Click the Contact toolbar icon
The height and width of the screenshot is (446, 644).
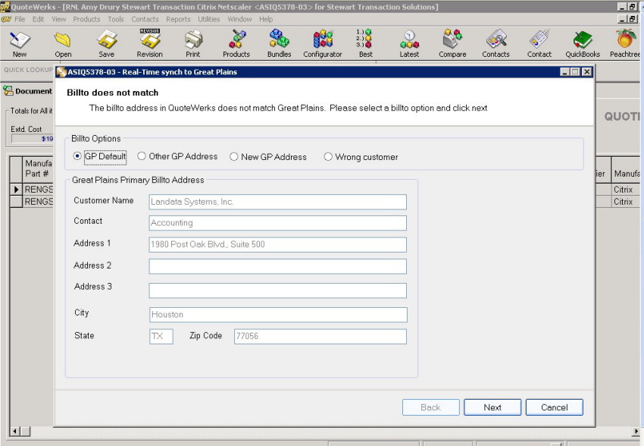539,43
